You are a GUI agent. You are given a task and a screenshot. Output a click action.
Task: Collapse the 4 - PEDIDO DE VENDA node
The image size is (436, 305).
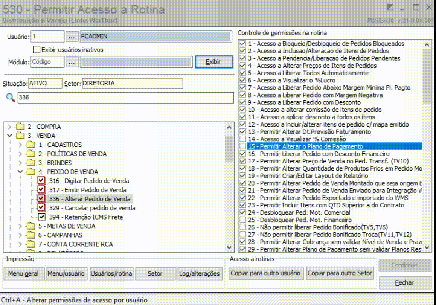(x=20, y=172)
